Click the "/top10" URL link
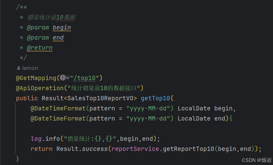 coord(84,78)
